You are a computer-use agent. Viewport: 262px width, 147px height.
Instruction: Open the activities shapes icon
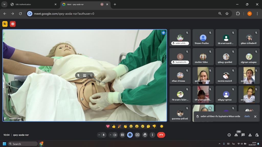(250, 135)
